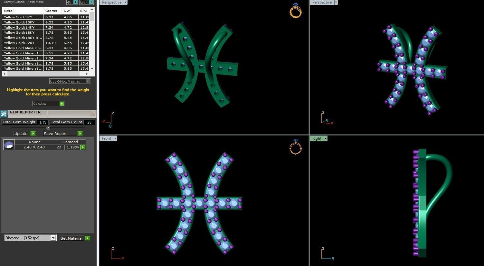Click the green arrow beside Calculate
This screenshot has width=484, height=266.
(62, 103)
